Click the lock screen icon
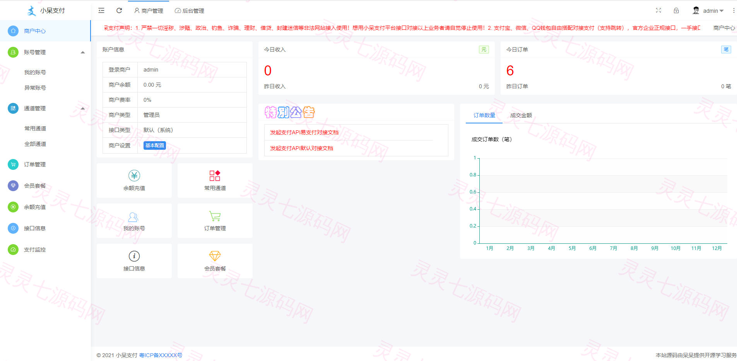The height and width of the screenshot is (361, 737). point(676,10)
